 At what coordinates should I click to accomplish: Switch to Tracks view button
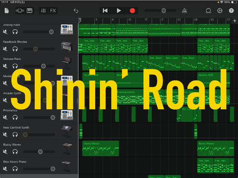click(20, 11)
